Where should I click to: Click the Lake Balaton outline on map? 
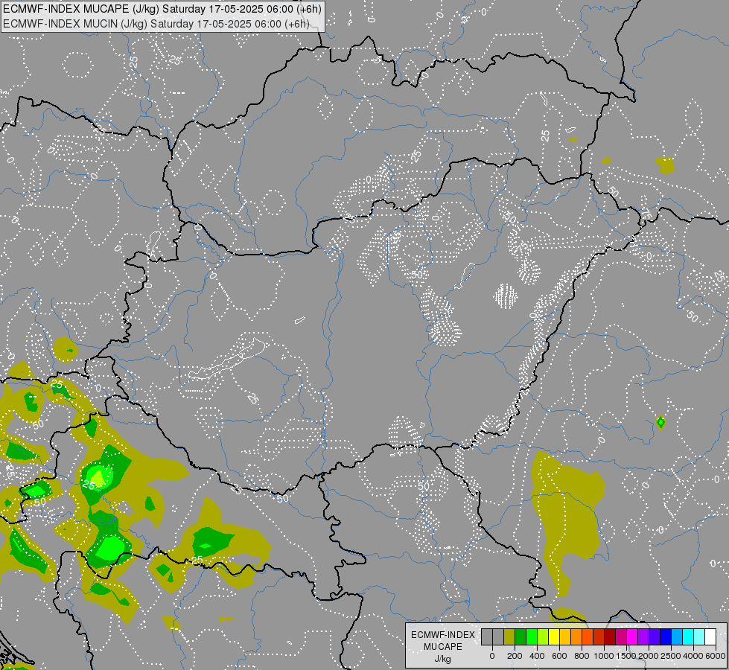coord(227,360)
